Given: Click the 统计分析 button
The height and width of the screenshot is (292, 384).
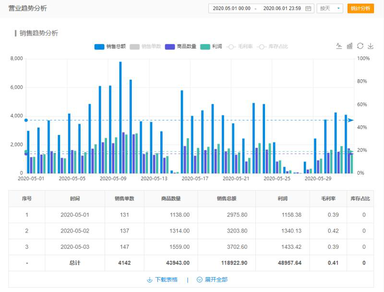Looking at the screenshot, I should pos(360,8).
